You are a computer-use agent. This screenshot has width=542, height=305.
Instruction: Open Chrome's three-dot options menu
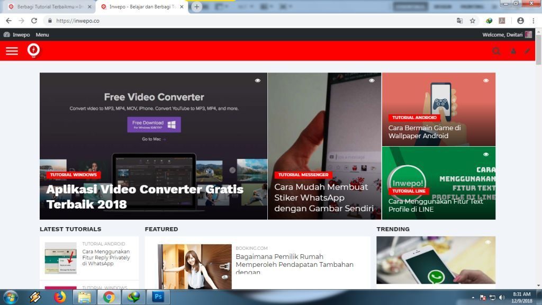[x=534, y=21]
